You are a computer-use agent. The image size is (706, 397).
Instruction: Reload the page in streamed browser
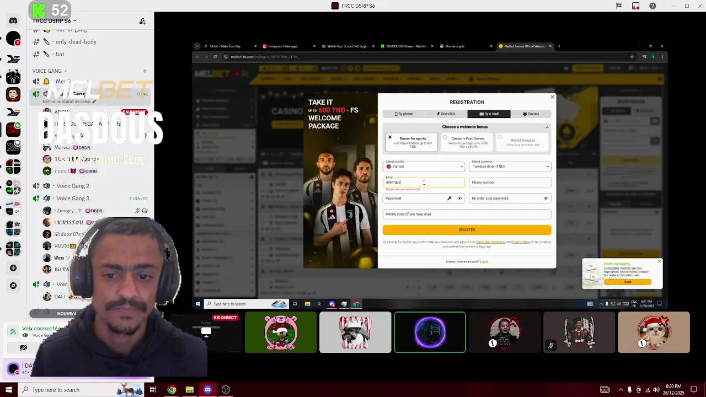pos(215,56)
